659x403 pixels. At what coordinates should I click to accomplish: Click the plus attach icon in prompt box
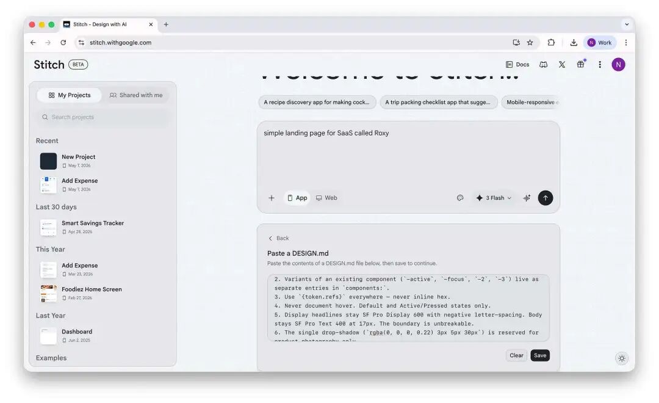[x=272, y=198]
